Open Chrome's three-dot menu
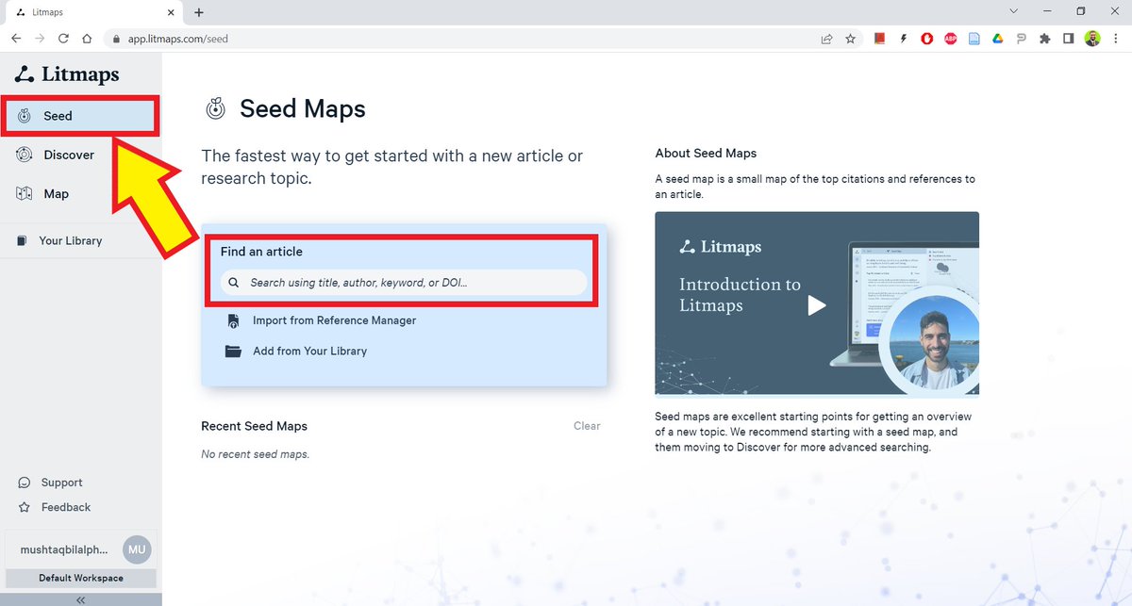Image resolution: width=1132 pixels, height=606 pixels. coord(1116,39)
